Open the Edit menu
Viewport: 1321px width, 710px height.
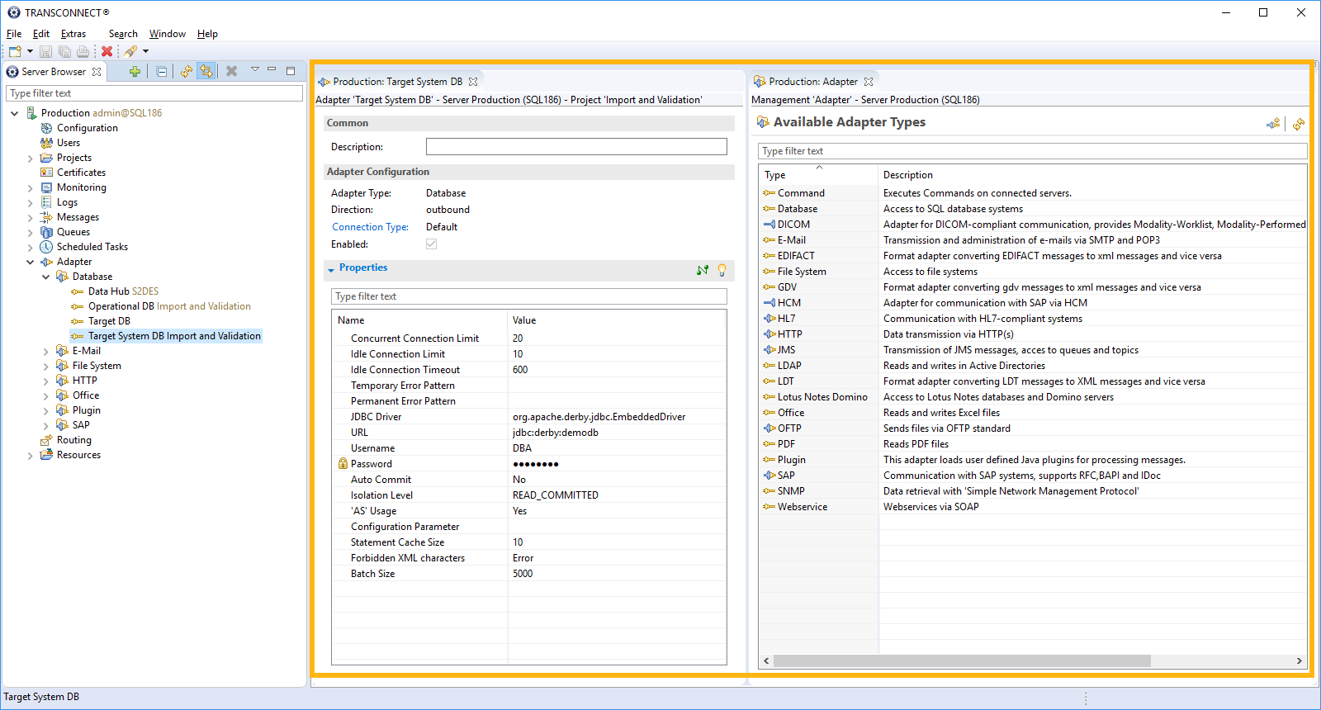coord(41,34)
